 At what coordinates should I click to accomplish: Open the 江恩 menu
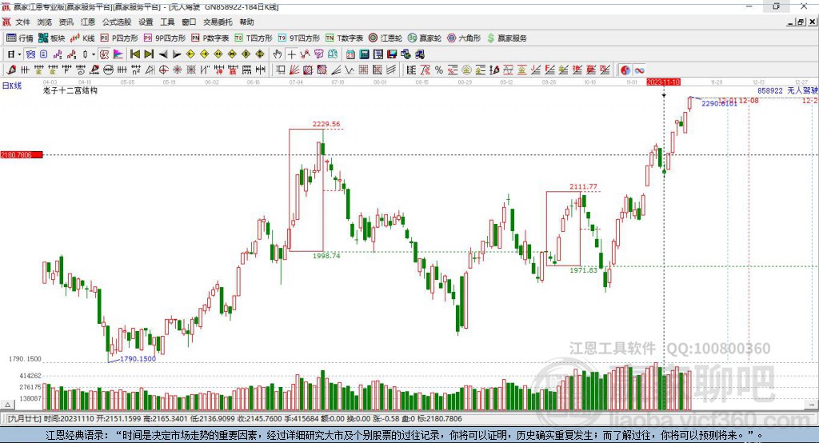(x=88, y=22)
